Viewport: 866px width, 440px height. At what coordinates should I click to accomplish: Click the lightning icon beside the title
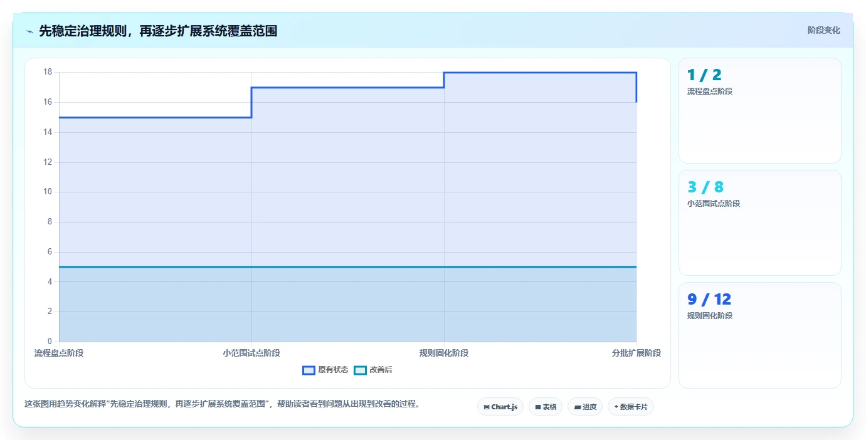[x=29, y=31]
